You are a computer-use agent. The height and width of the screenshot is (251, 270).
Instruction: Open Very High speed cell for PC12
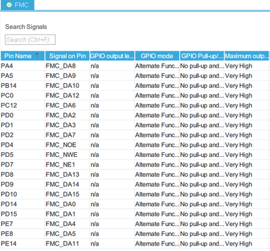[246, 106]
